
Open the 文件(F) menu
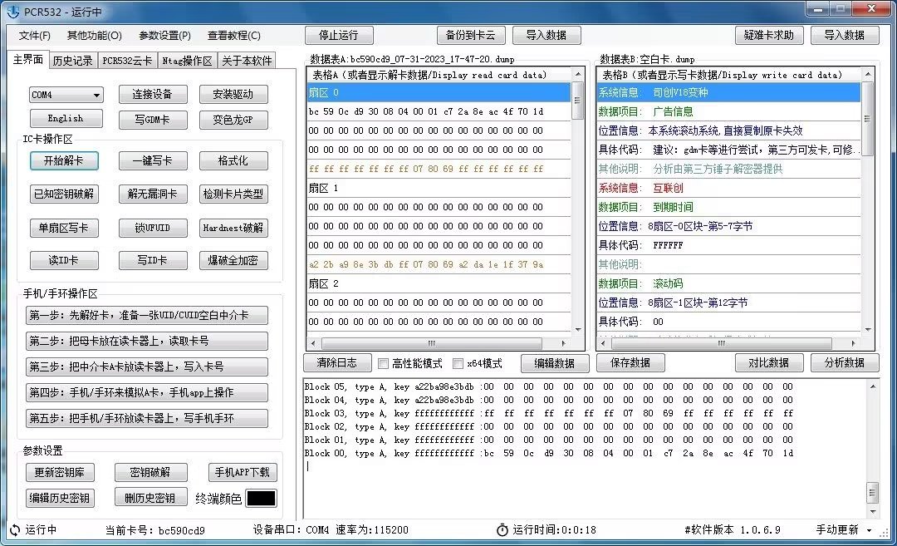tap(34, 36)
